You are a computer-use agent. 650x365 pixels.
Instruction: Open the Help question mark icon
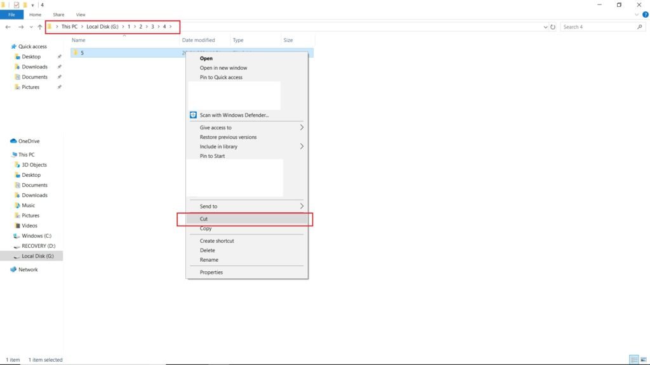646,15
